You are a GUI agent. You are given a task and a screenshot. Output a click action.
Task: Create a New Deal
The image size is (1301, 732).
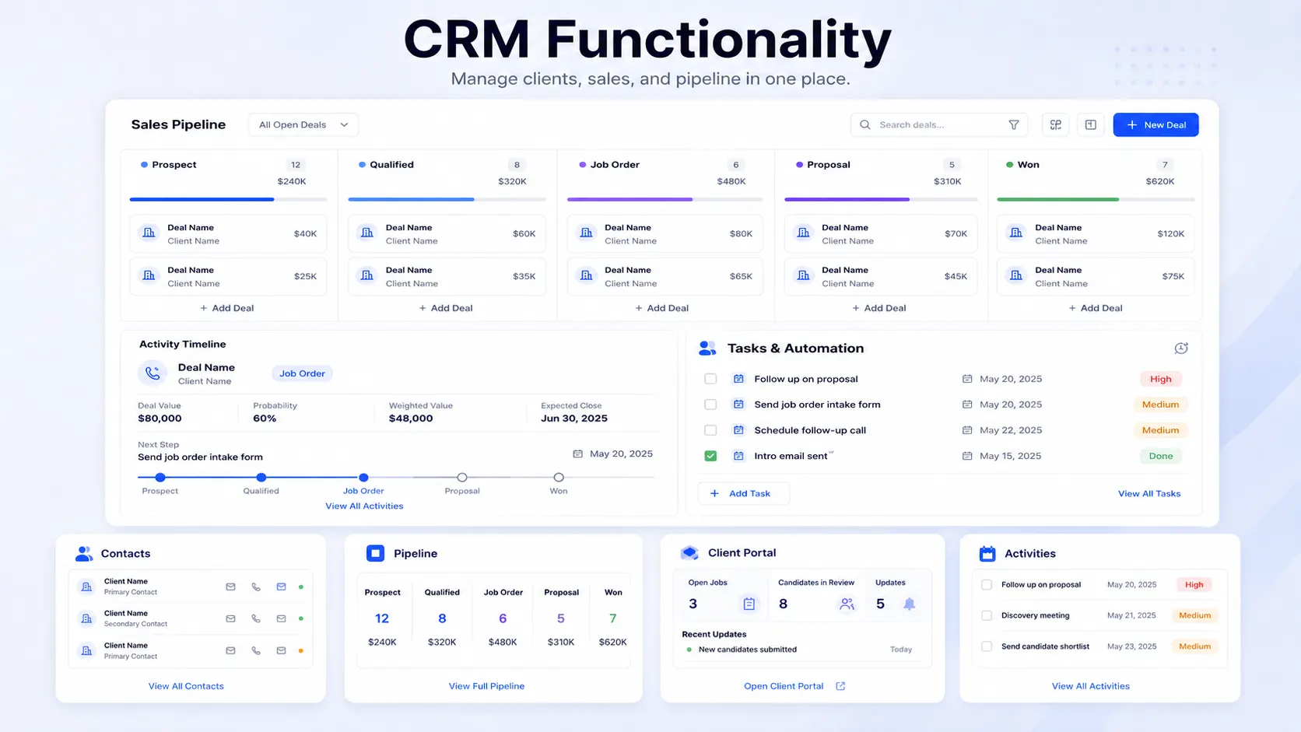(x=1155, y=124)
